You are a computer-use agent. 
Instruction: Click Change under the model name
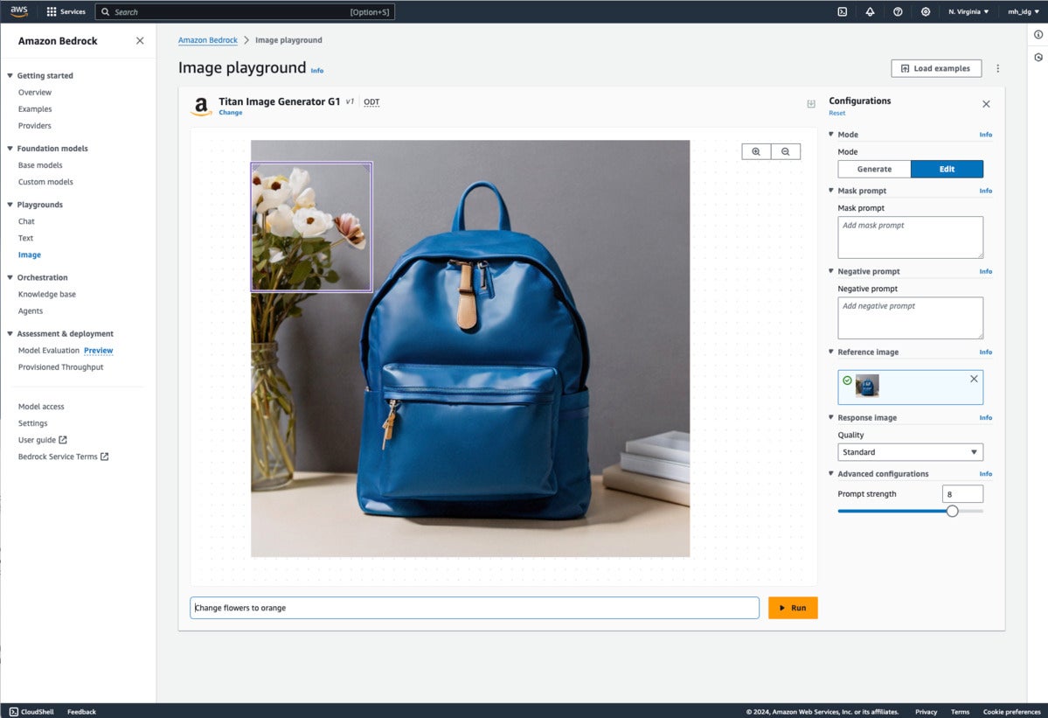click(231, 112)
